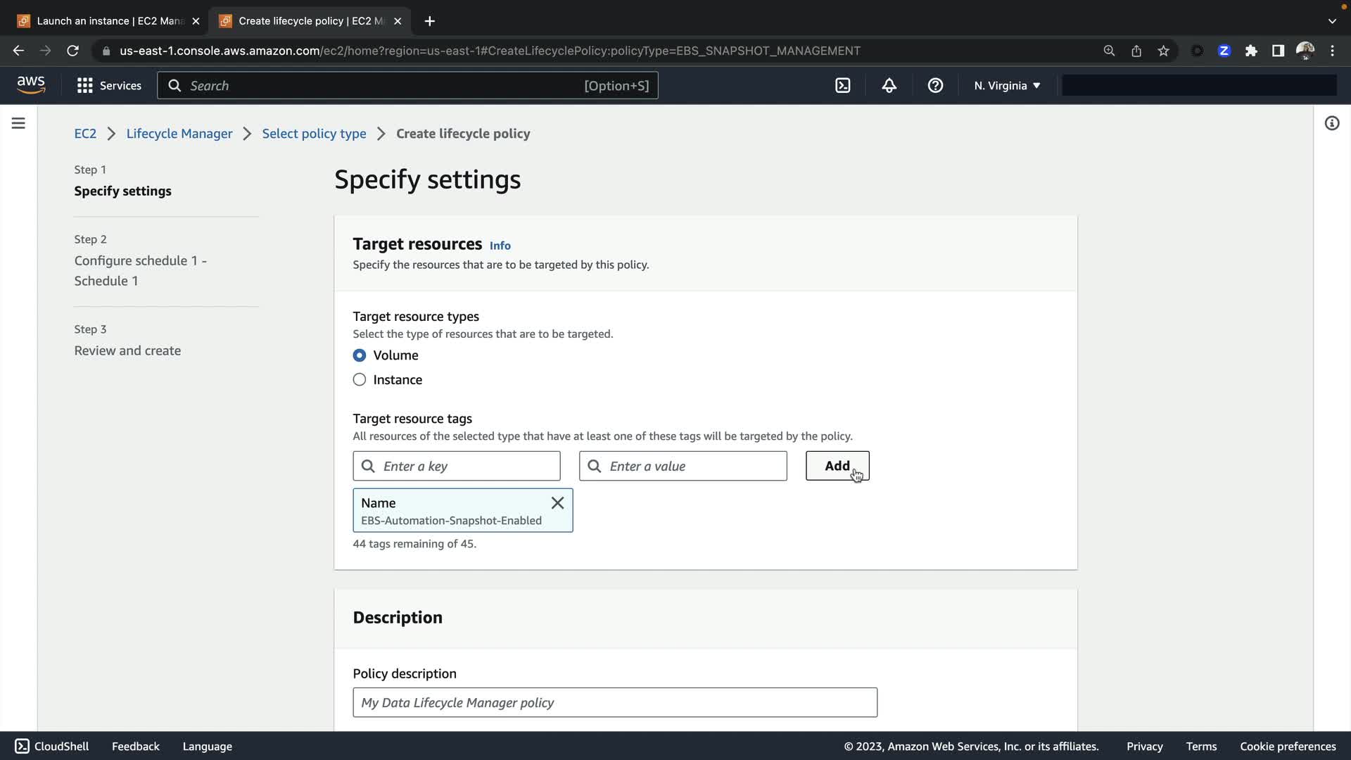The height and width of the screenshot is (760, 1351).
Task: Bookmark this page with the star icon
Action: tap(1163, 51)
